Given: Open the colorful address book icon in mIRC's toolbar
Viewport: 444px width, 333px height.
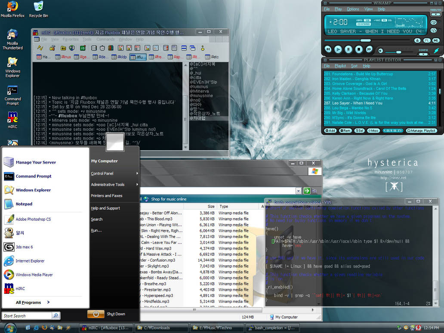Looking at the screenshot, I should (110, 48).
